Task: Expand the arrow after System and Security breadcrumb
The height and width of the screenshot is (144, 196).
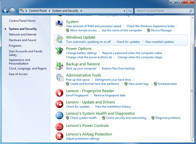Action: pyautogui.click(x=81, y=11)
